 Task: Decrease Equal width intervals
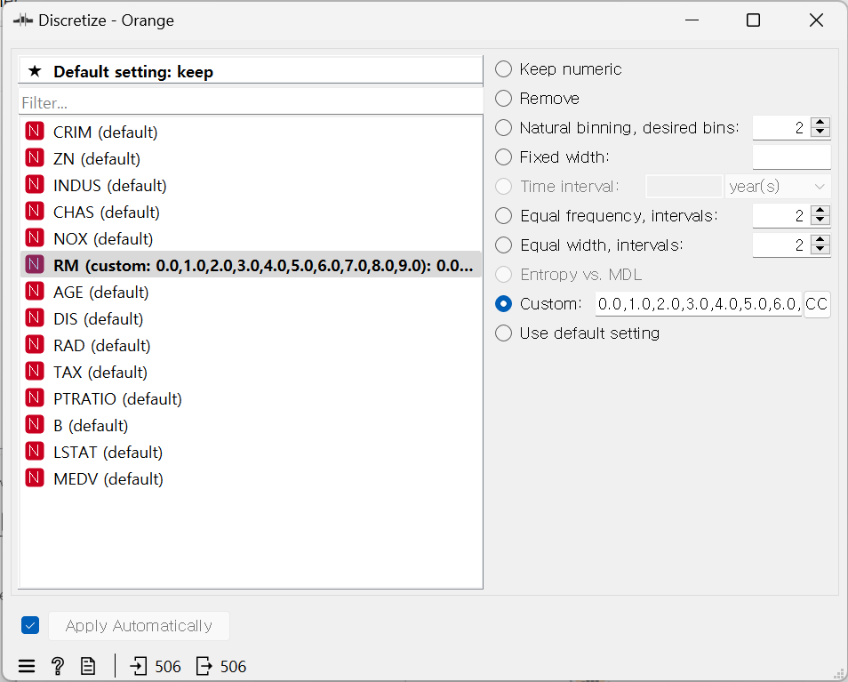[x=820, y=250]
